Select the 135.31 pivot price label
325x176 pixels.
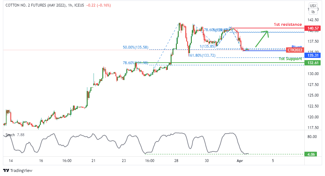[313, 55]
